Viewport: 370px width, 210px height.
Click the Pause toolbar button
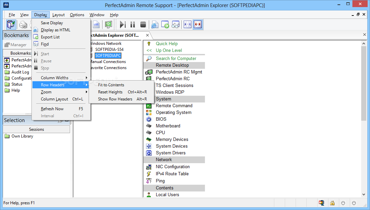coord(133,25)
